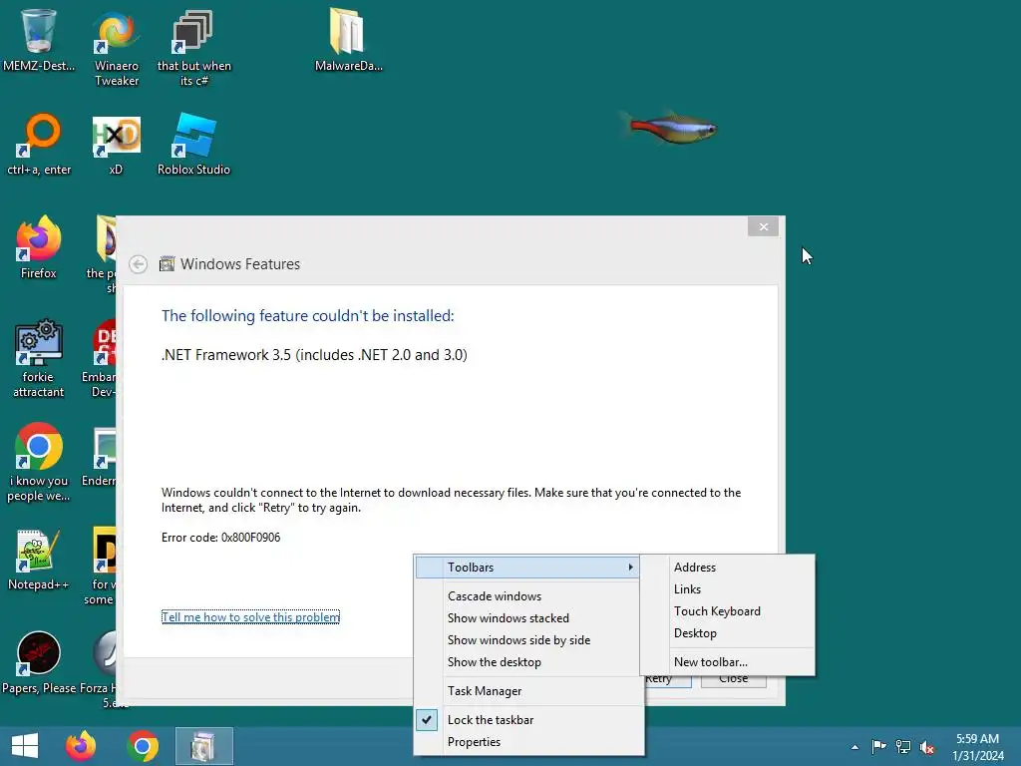This screenshot has width=1021, height=766.
Task: Click the back arrow in Windows Features
Action: tap(138, 263)
